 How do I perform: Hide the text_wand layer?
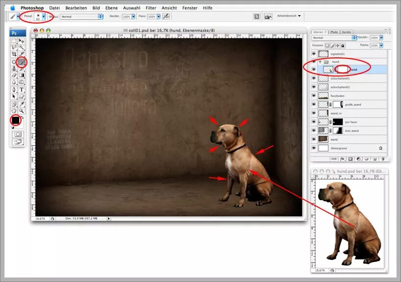314,130
